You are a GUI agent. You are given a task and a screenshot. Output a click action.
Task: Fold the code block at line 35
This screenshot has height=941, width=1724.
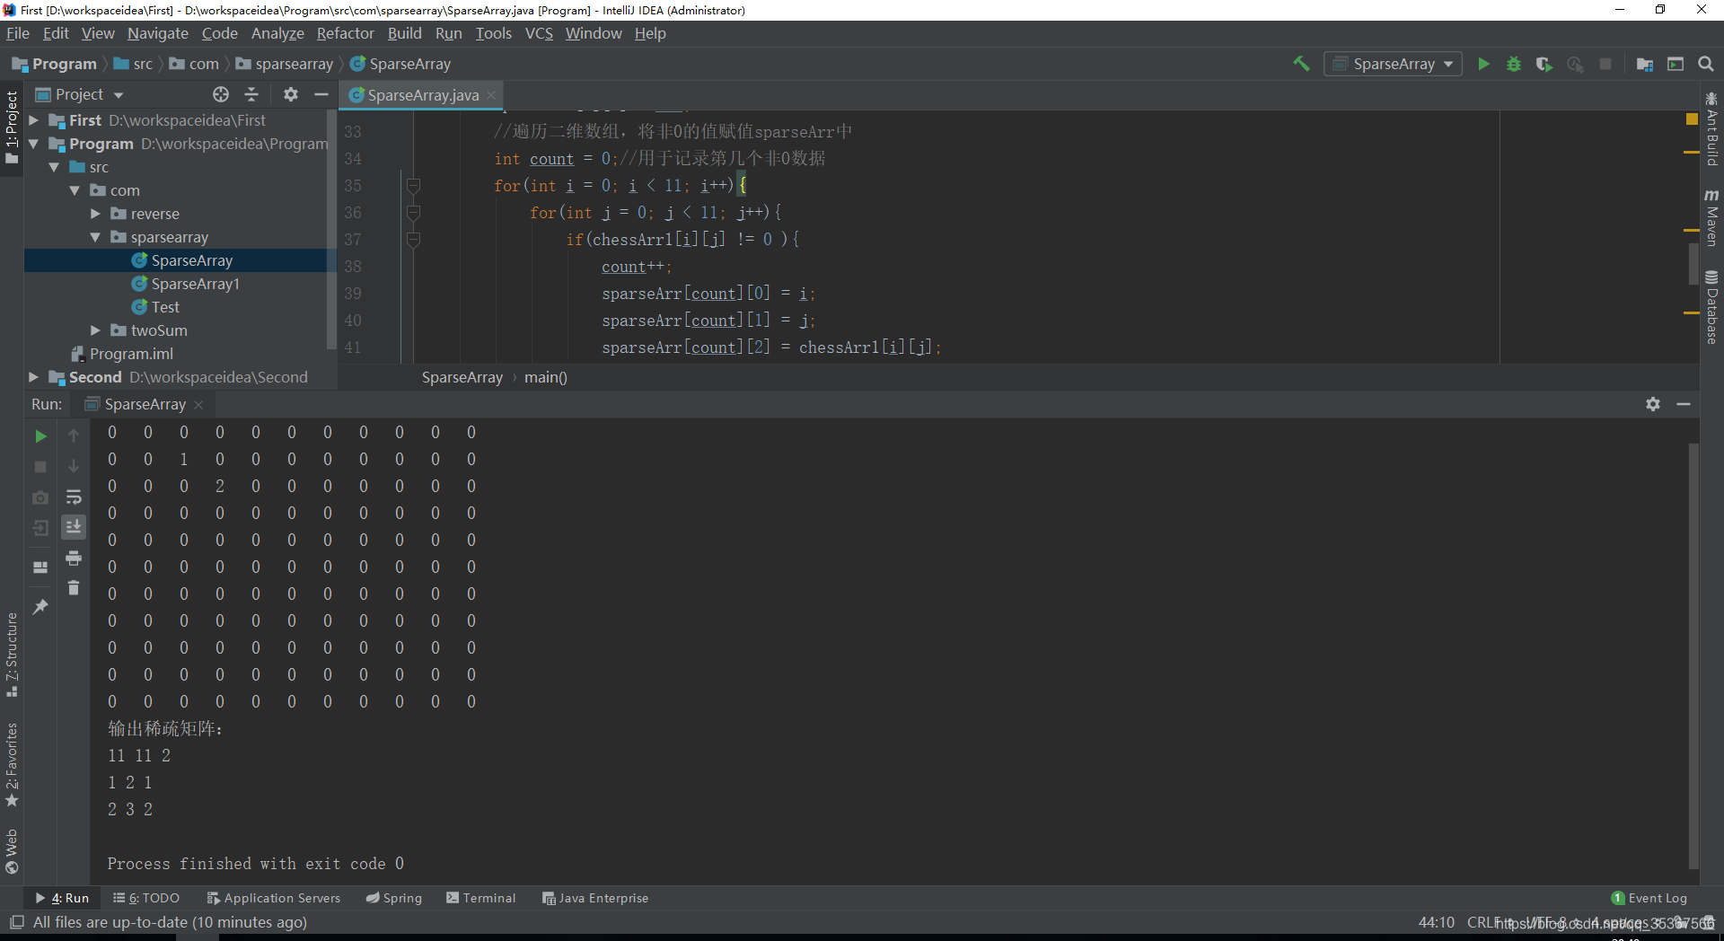click(x=413, y=186)
